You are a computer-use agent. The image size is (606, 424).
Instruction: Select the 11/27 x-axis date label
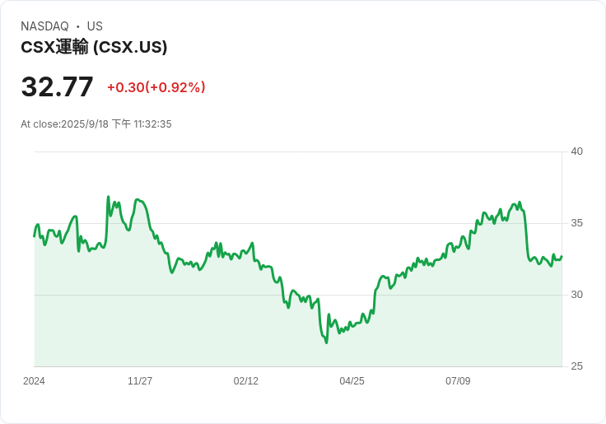(x=140, y=381)
